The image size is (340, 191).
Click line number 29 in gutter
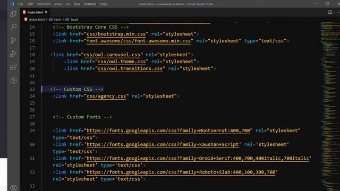[x=32, y=131]
